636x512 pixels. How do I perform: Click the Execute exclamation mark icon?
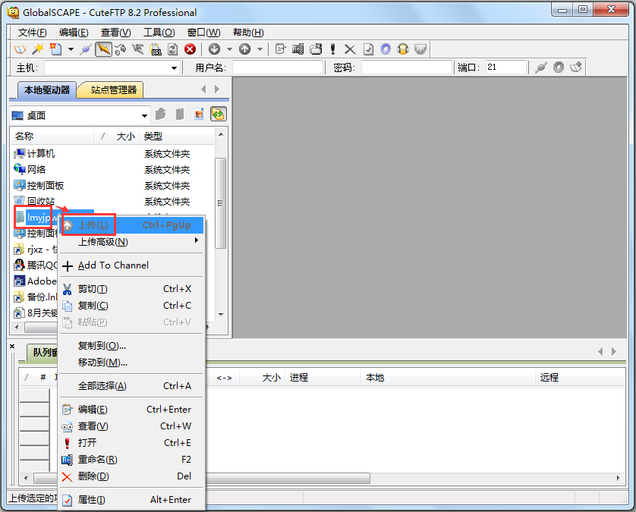332,49
